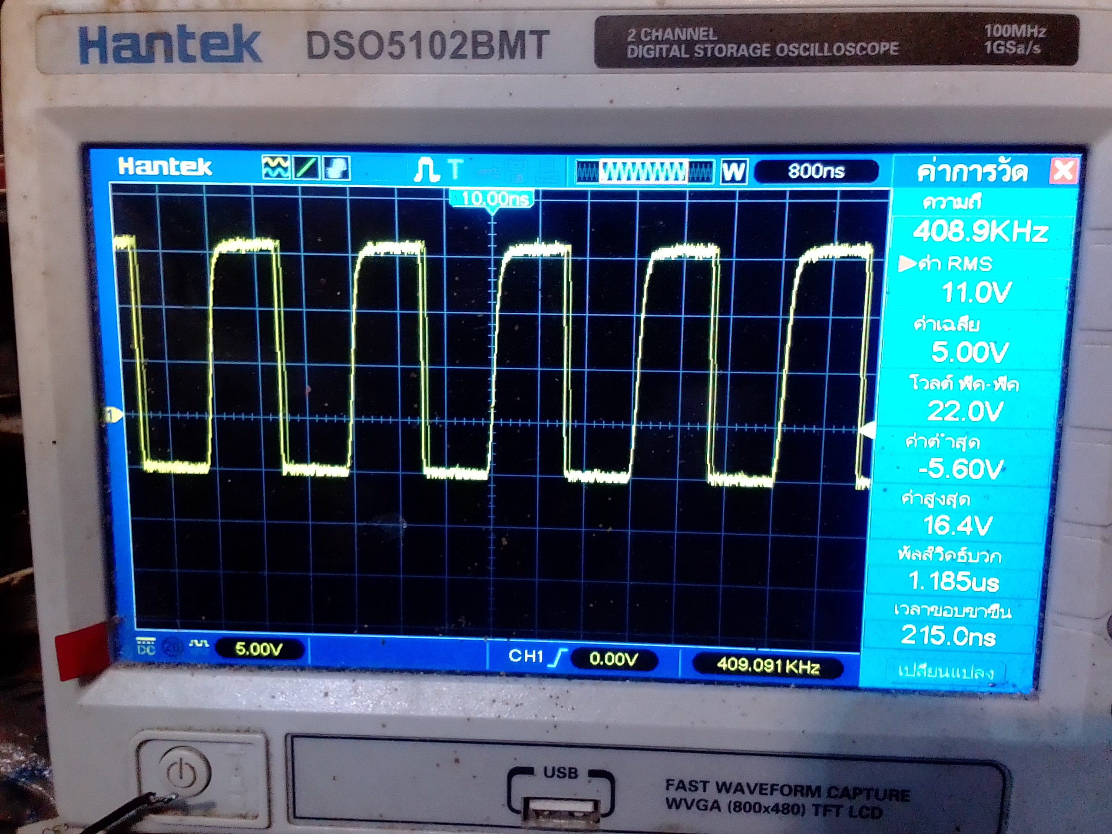
Task: Tap the 5.00V vertical scale readout
Action: pos(259,649)
